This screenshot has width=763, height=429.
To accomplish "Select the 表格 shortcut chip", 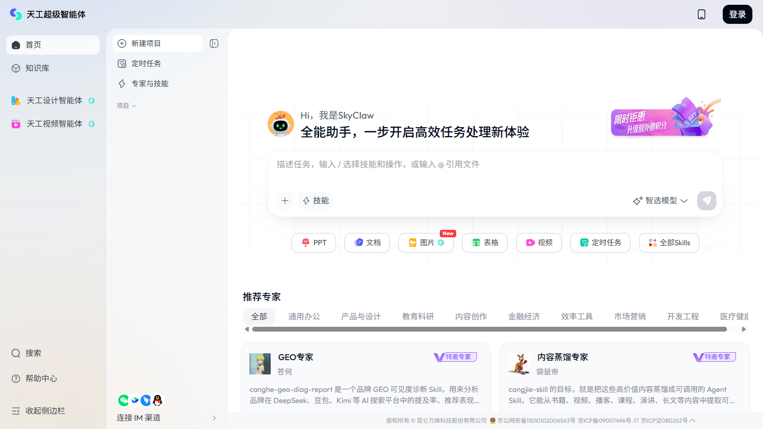I will (x=485, y=243).
